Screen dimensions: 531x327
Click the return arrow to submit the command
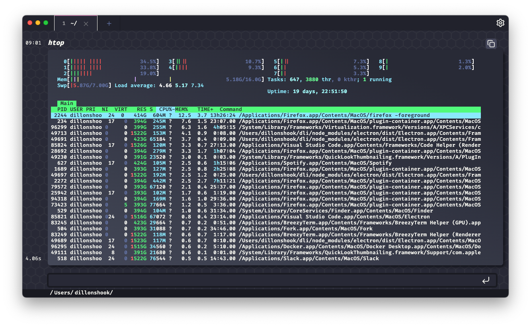click(x=486, y=280)
